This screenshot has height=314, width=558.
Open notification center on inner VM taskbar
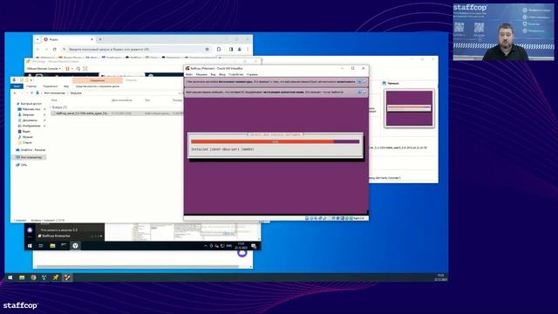(x=254, y=246)
